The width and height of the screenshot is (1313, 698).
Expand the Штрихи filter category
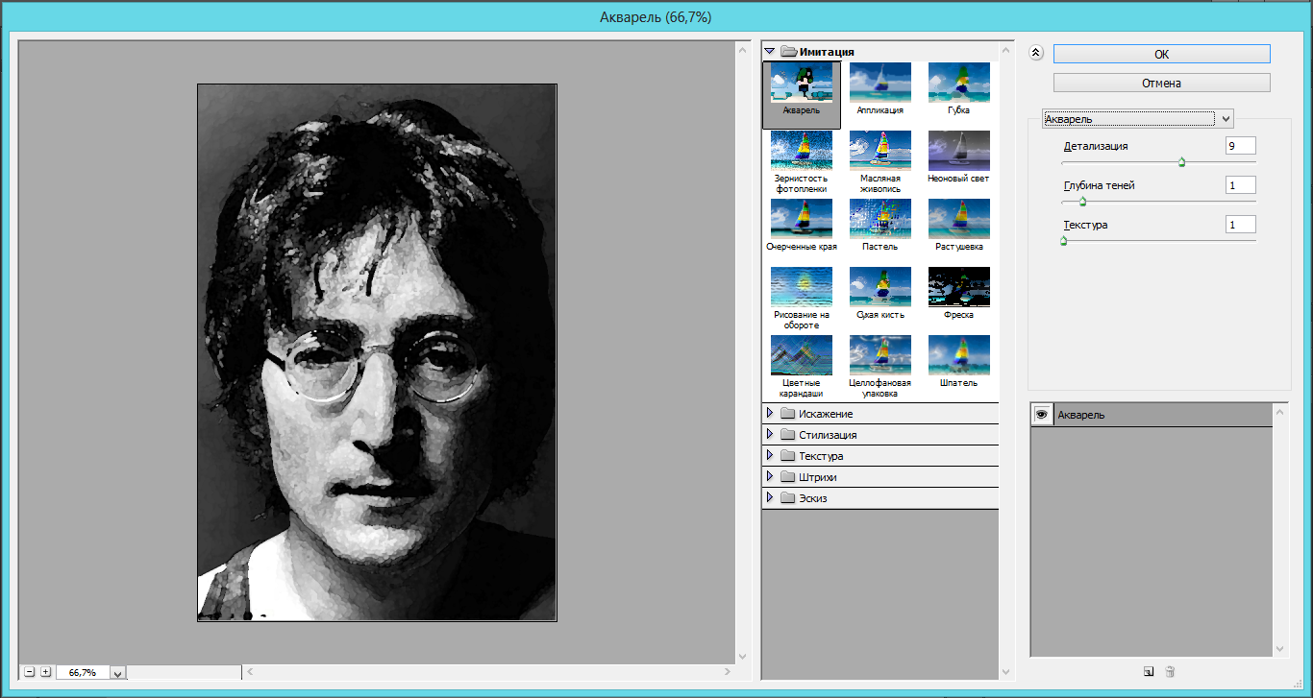[x=770, y=477]
